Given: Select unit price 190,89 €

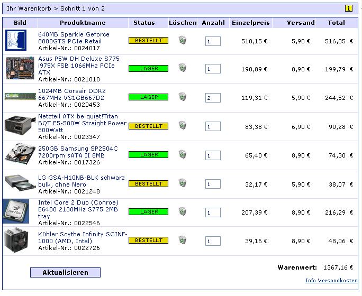Looking at the screenshot, I should coord(254,69).
